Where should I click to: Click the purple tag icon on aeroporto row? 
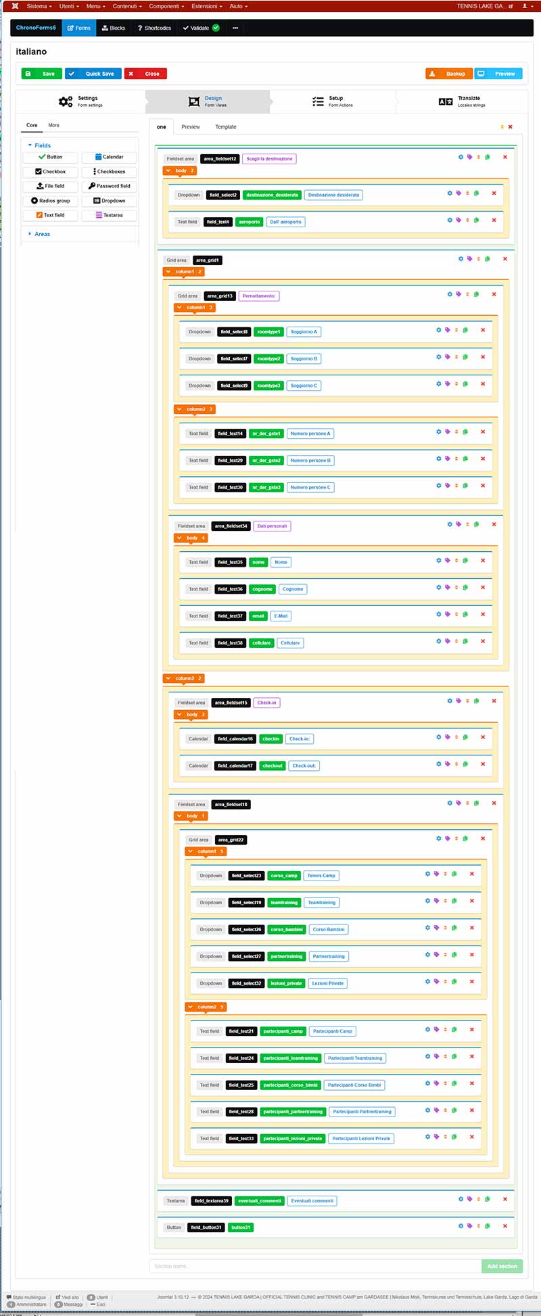[458, 220]
